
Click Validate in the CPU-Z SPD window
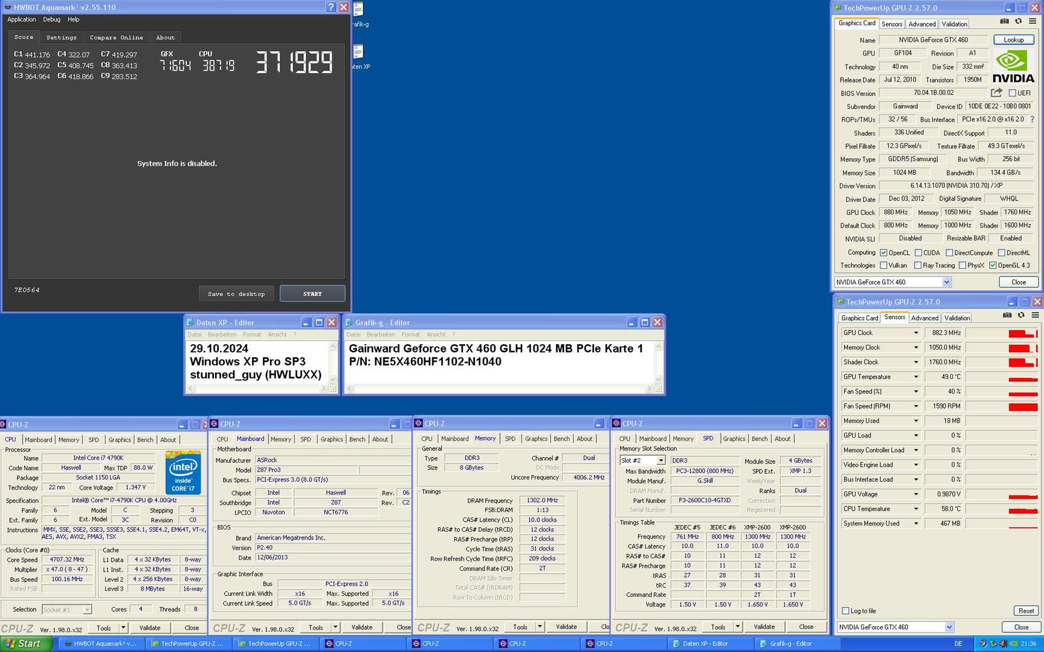pos(764,627)
